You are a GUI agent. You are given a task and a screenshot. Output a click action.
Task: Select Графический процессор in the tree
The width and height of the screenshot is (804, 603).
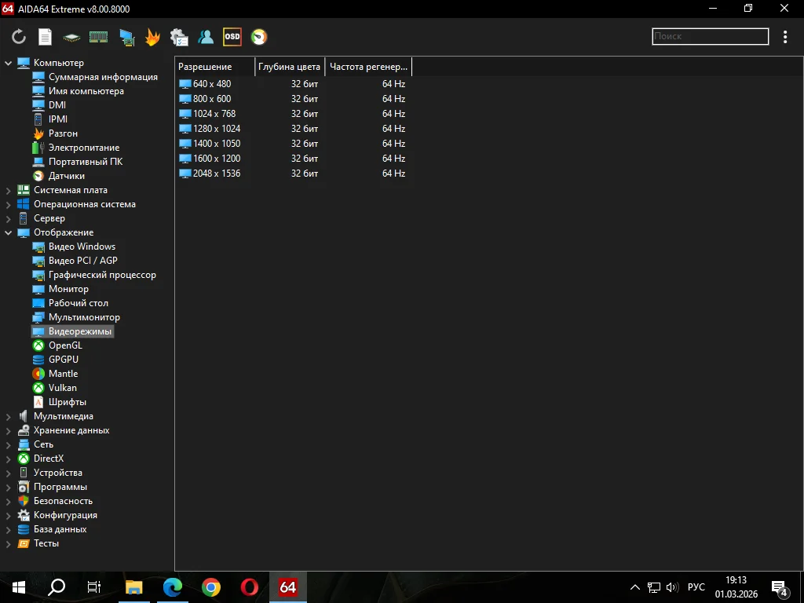tap(102, 275)
